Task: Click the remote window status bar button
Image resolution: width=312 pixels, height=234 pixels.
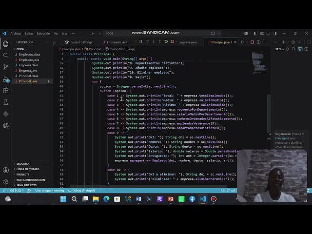Action: tap(4, 191)
